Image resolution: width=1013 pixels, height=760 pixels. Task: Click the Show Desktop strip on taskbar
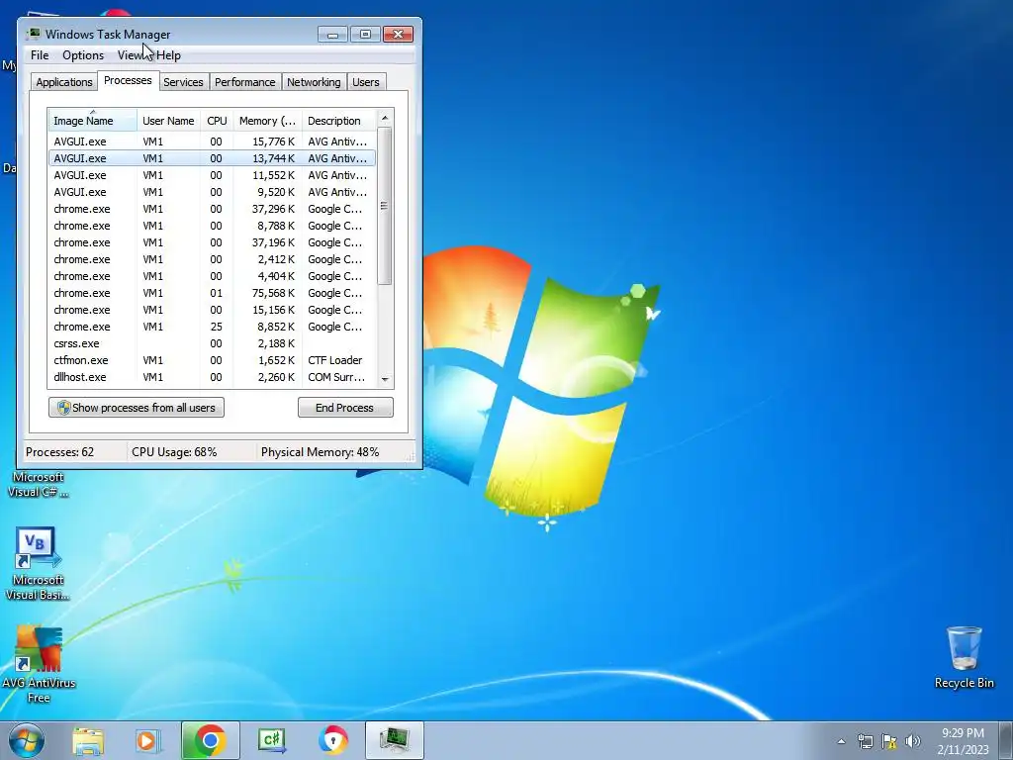point(1006,740)
